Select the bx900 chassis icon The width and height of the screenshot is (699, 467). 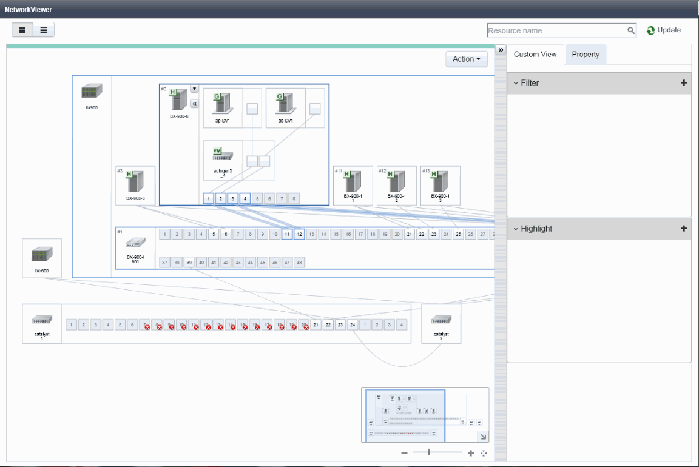(92, 92)
